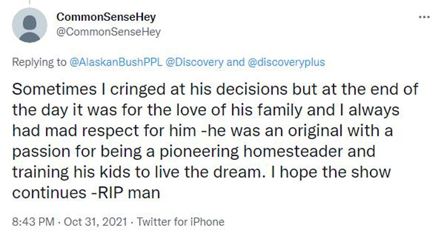This screenshot has height=236, width=441.
Task: Click the blue "and" between mentions
Action: 236,62
